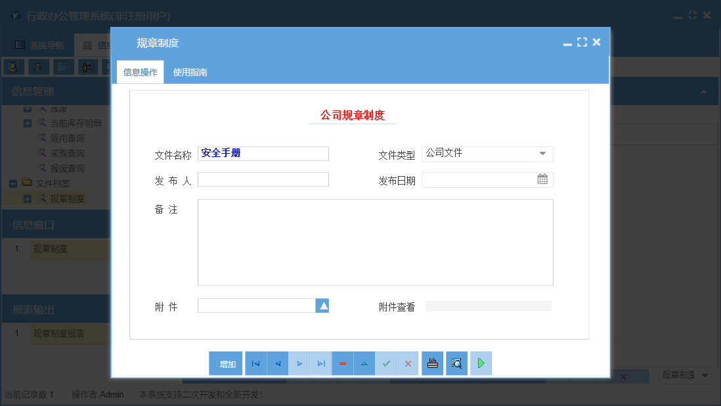Image resolution: width=721 pixels, height=406 pixels.
Task: Click the attachment upload arrow next to 附件
Action: 322,305
